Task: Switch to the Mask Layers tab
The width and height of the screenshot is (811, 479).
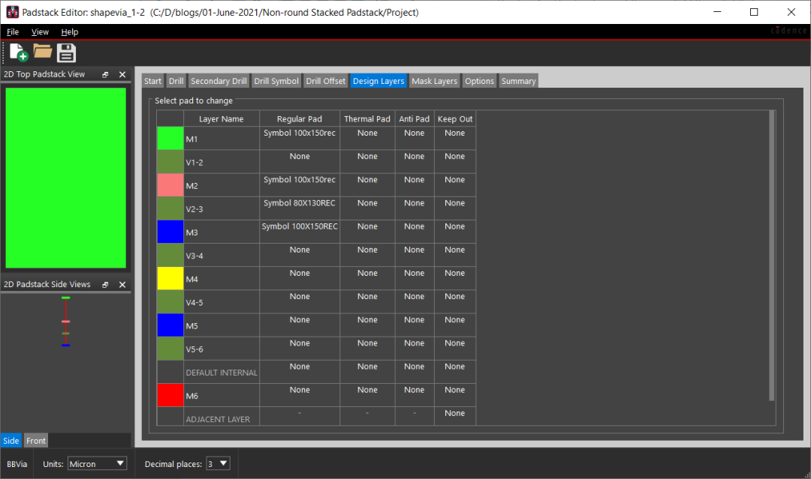Action: 434,81
